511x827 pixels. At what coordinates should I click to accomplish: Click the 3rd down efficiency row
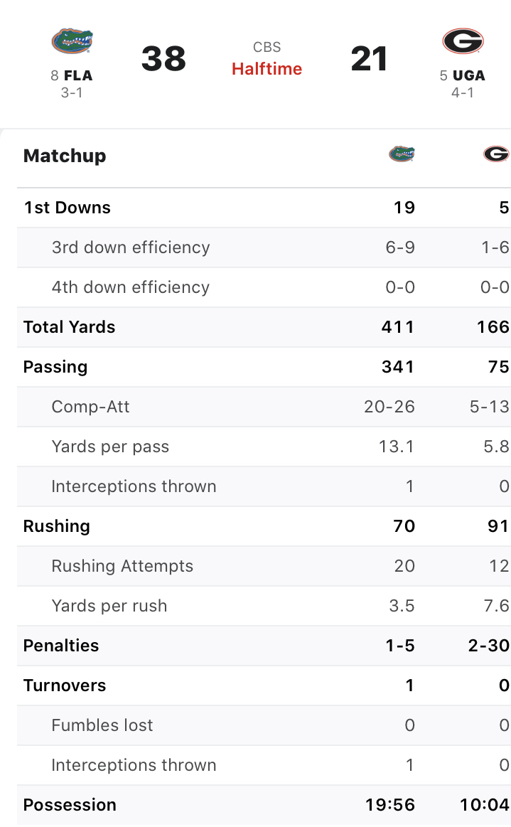tap(264, 247)
